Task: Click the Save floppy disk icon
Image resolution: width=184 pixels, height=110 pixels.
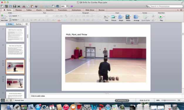Action: click(x=15, y=6)
